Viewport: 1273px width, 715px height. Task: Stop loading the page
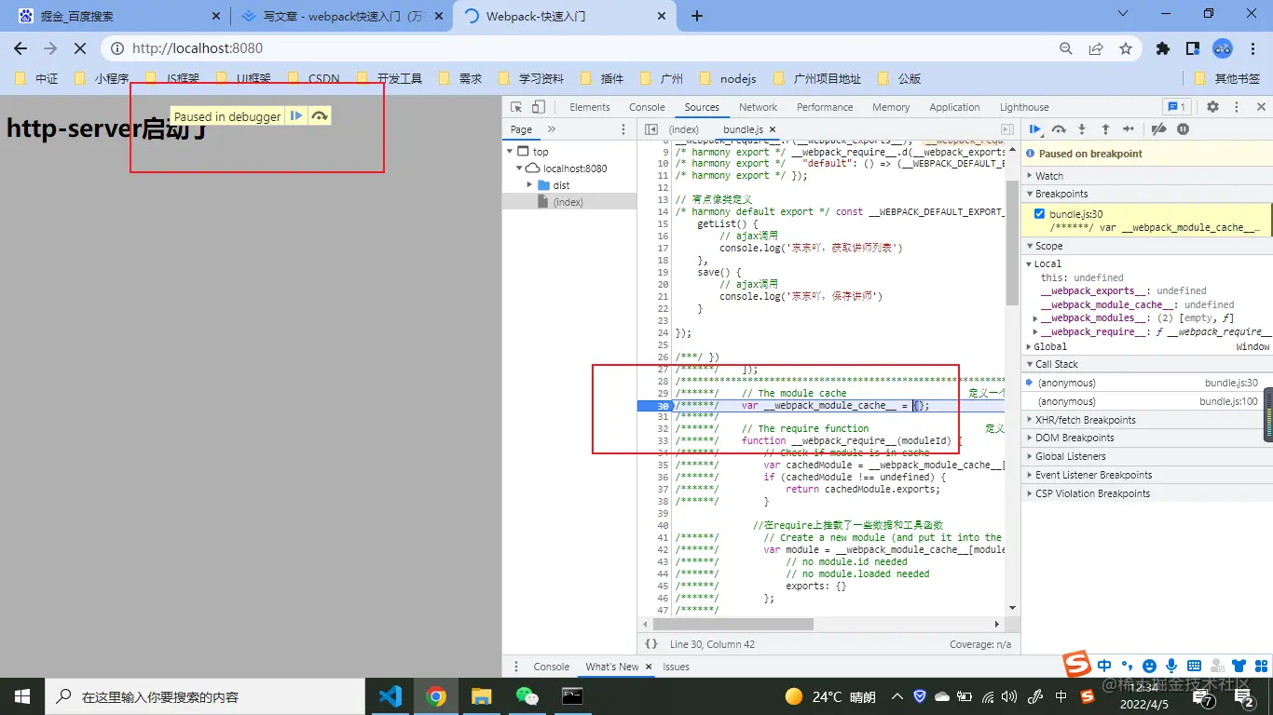(80, 48)
